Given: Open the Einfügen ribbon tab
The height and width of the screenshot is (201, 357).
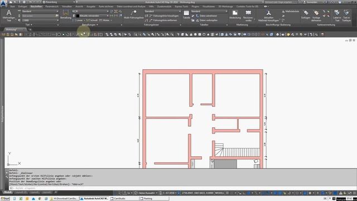Looking at the screenshot, I should 22,6.
